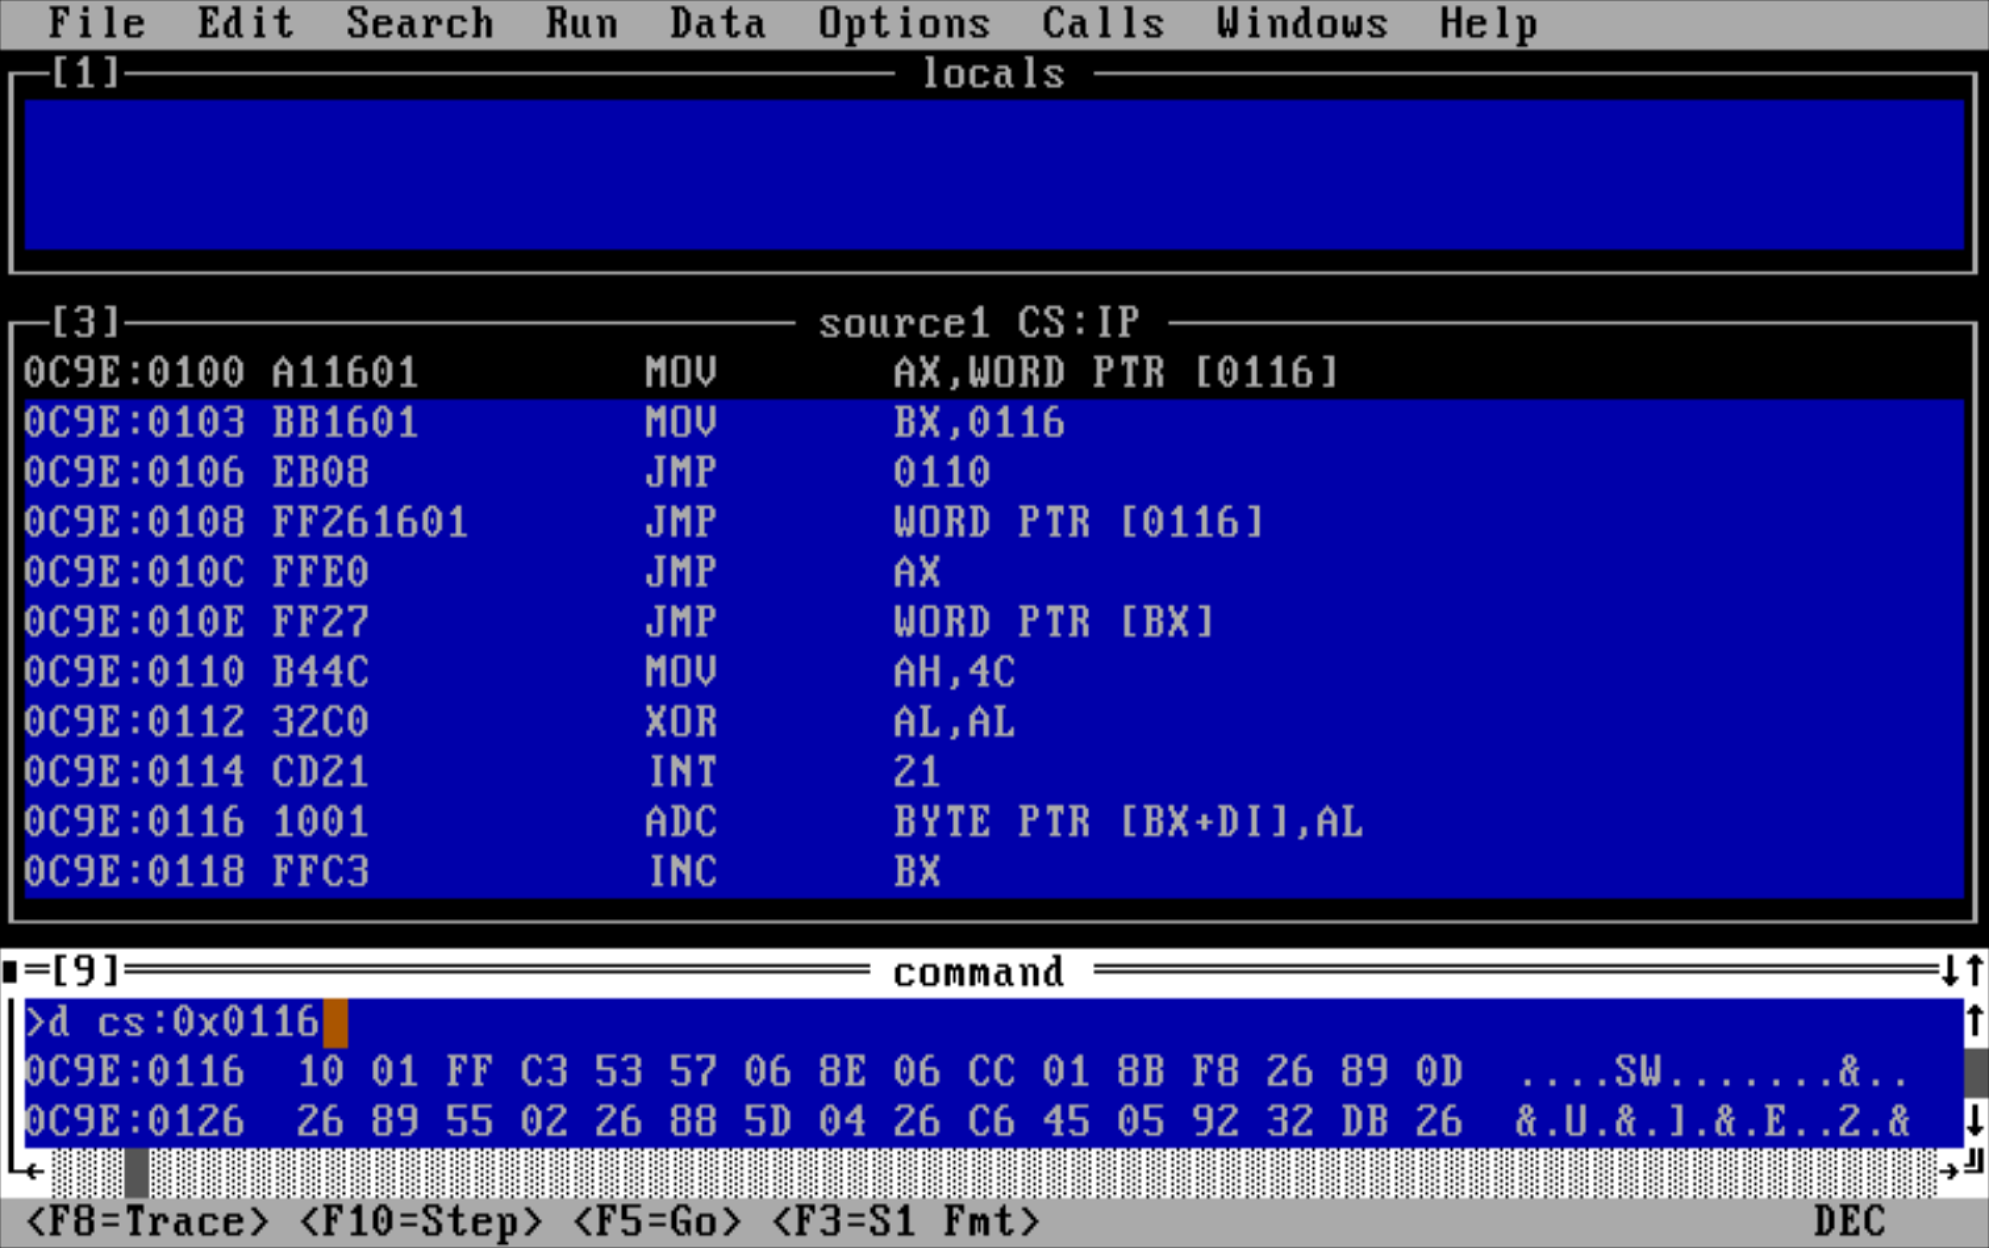Open the Data menu
The image size is (1989, 1248).
[x=718, y=23]
